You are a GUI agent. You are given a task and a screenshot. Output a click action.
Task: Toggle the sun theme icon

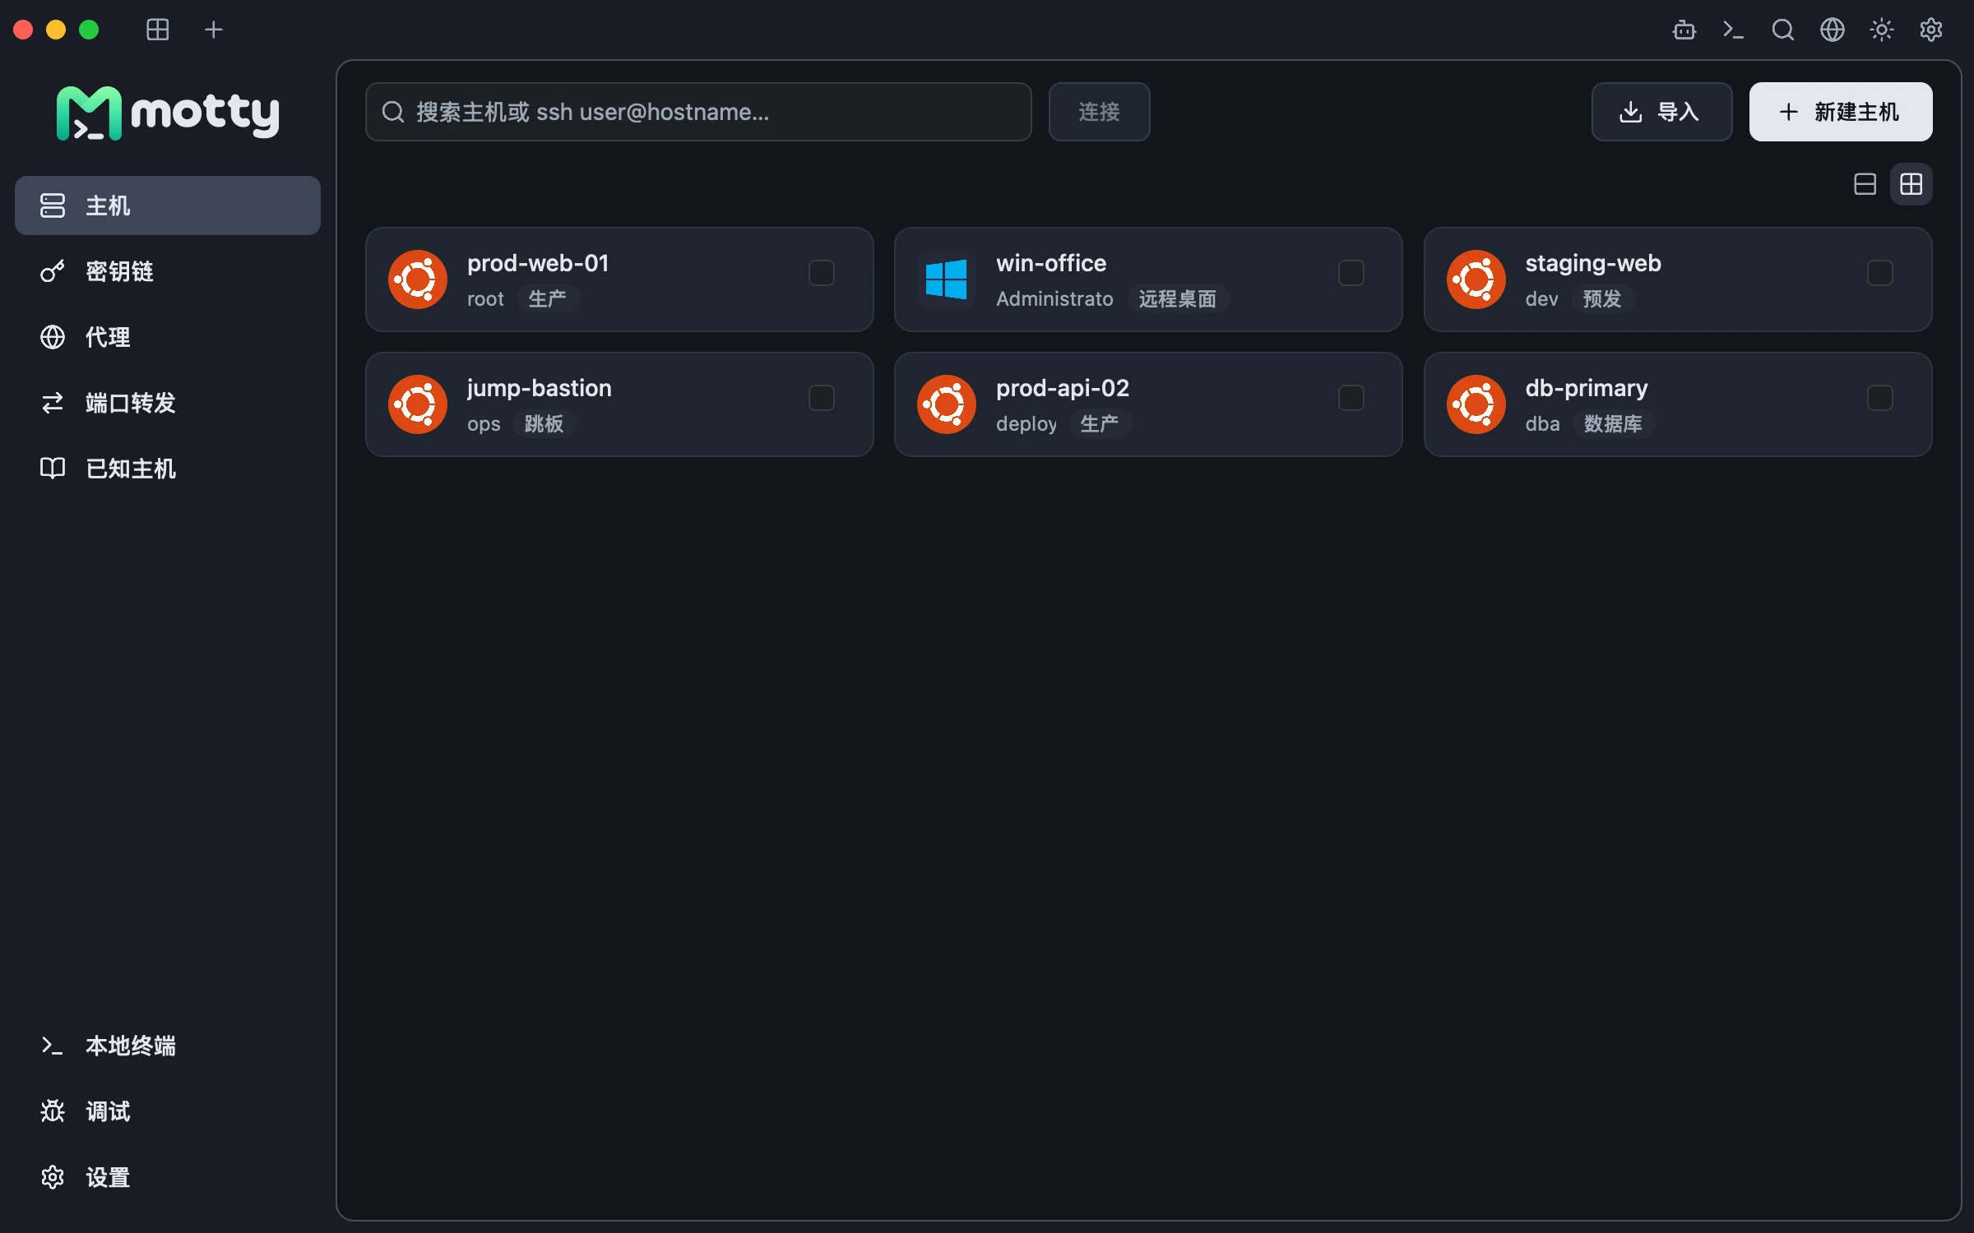coord(1881,30)
